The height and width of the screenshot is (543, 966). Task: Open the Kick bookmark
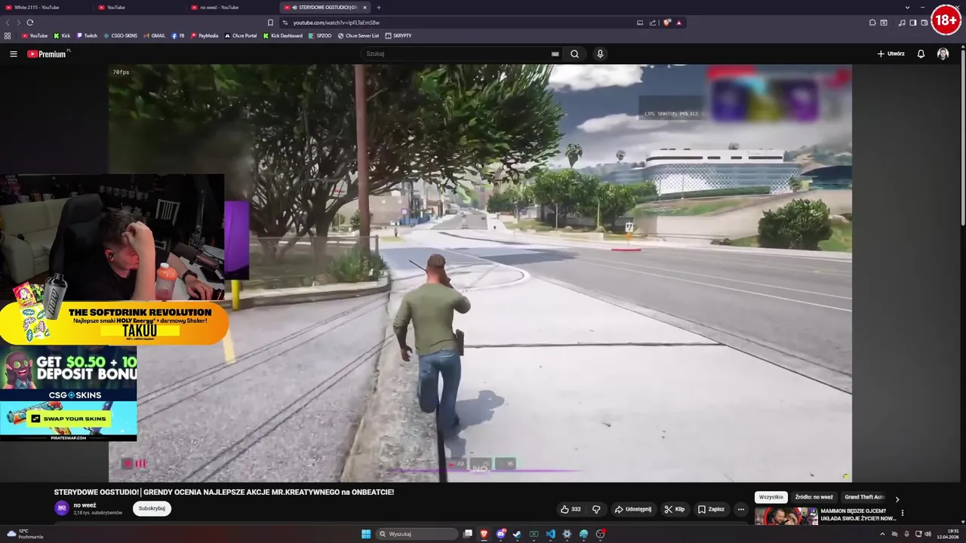coord(62,35)
